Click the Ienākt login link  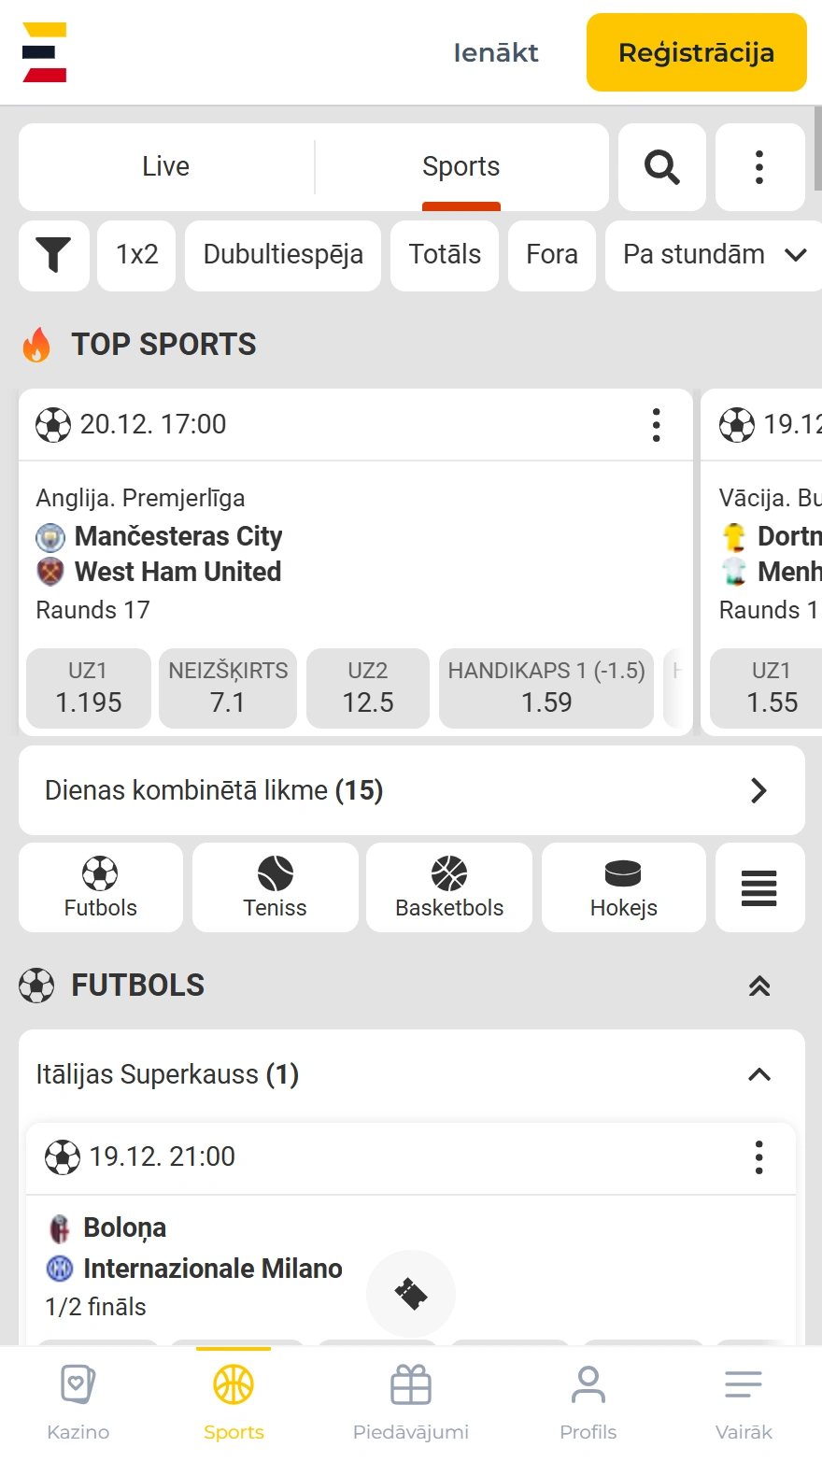[496, 53]
